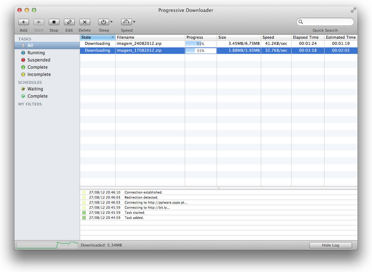Click the 51% progress bar of imagem_24082012.zip
Image resolution: width=372 pixels, height=272 pixels.
point(200,44)
